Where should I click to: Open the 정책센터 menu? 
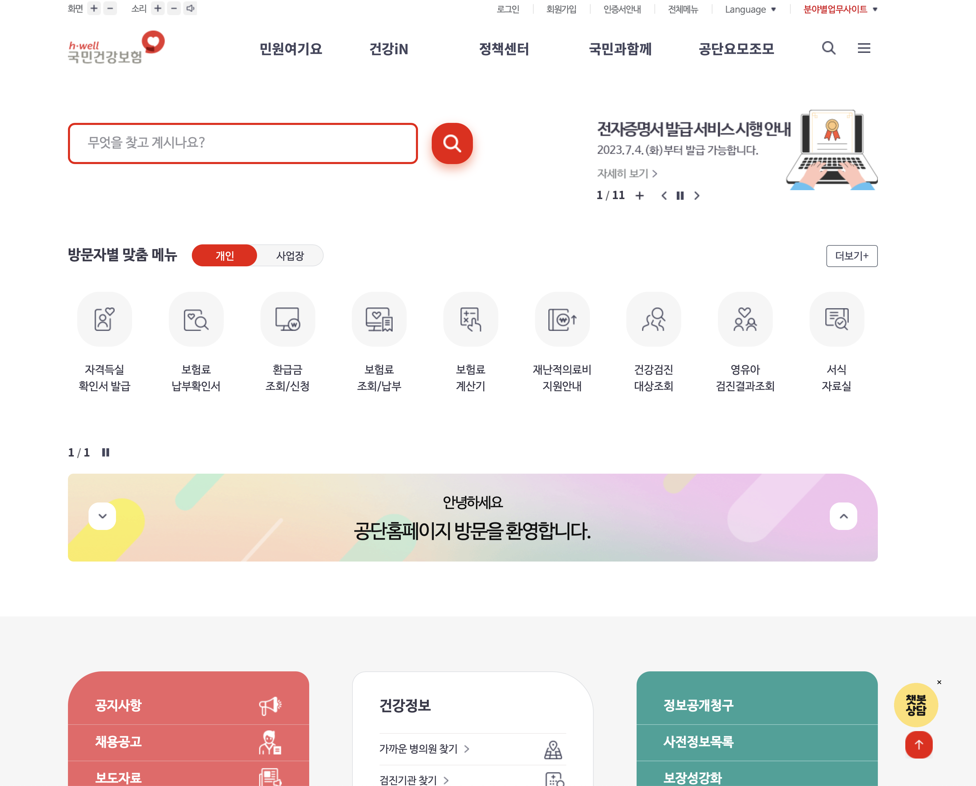tap(505, 49)
